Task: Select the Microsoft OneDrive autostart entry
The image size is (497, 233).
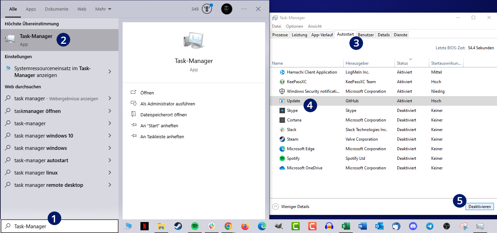Action: click(383, 168)
